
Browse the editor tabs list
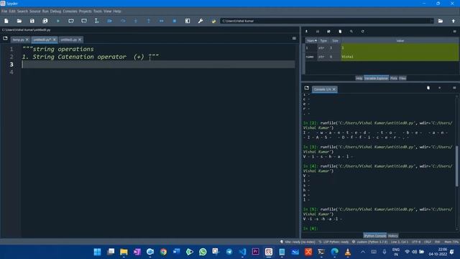(5, 38)
